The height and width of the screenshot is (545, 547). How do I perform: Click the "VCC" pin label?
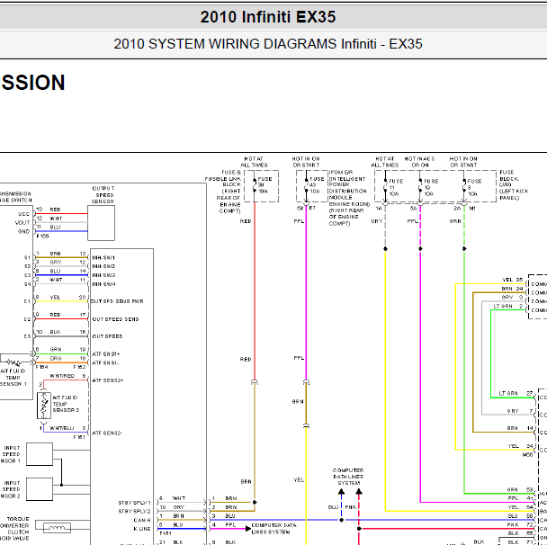tap(24, 214)
